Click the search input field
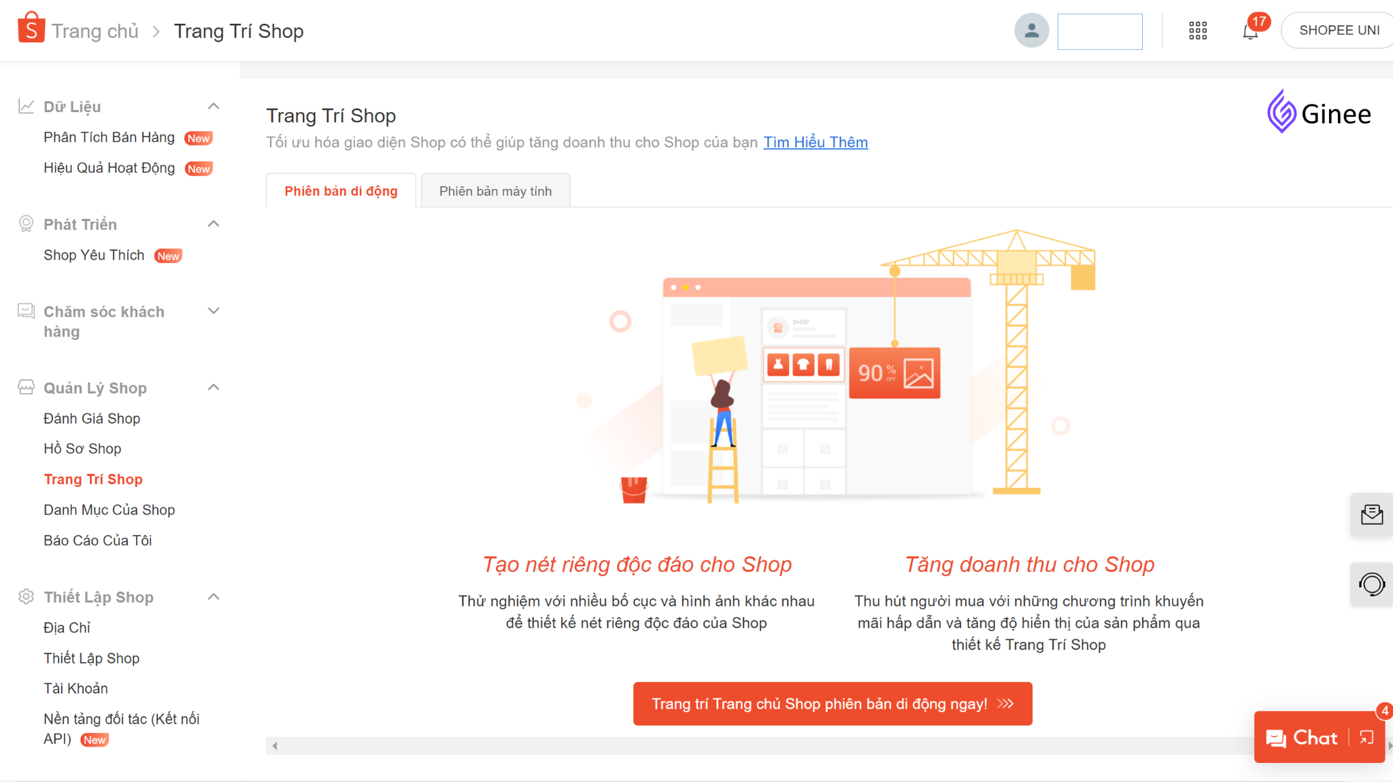The image size is (1393, 782). pos(1101,31)
